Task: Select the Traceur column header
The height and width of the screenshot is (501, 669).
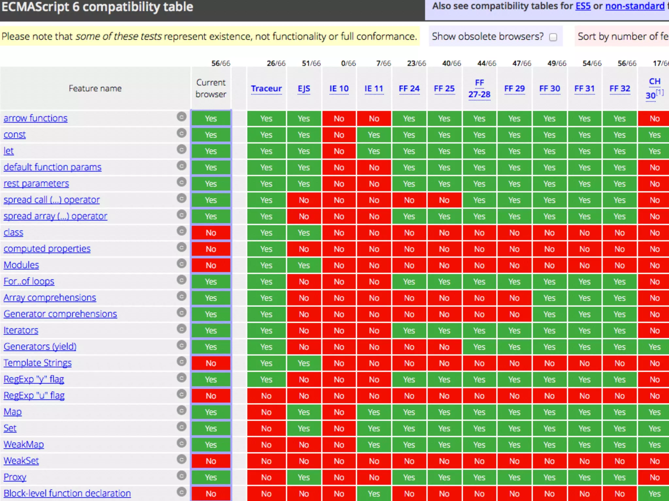Action: pyautogui.click(x=266, y=88)
